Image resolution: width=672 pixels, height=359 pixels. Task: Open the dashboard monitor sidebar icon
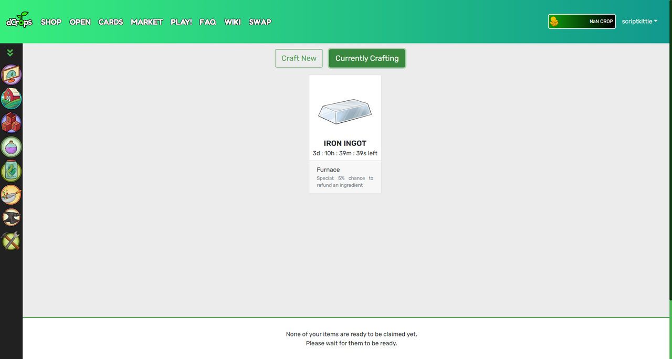pyautogui.click(x=11, y=75)
